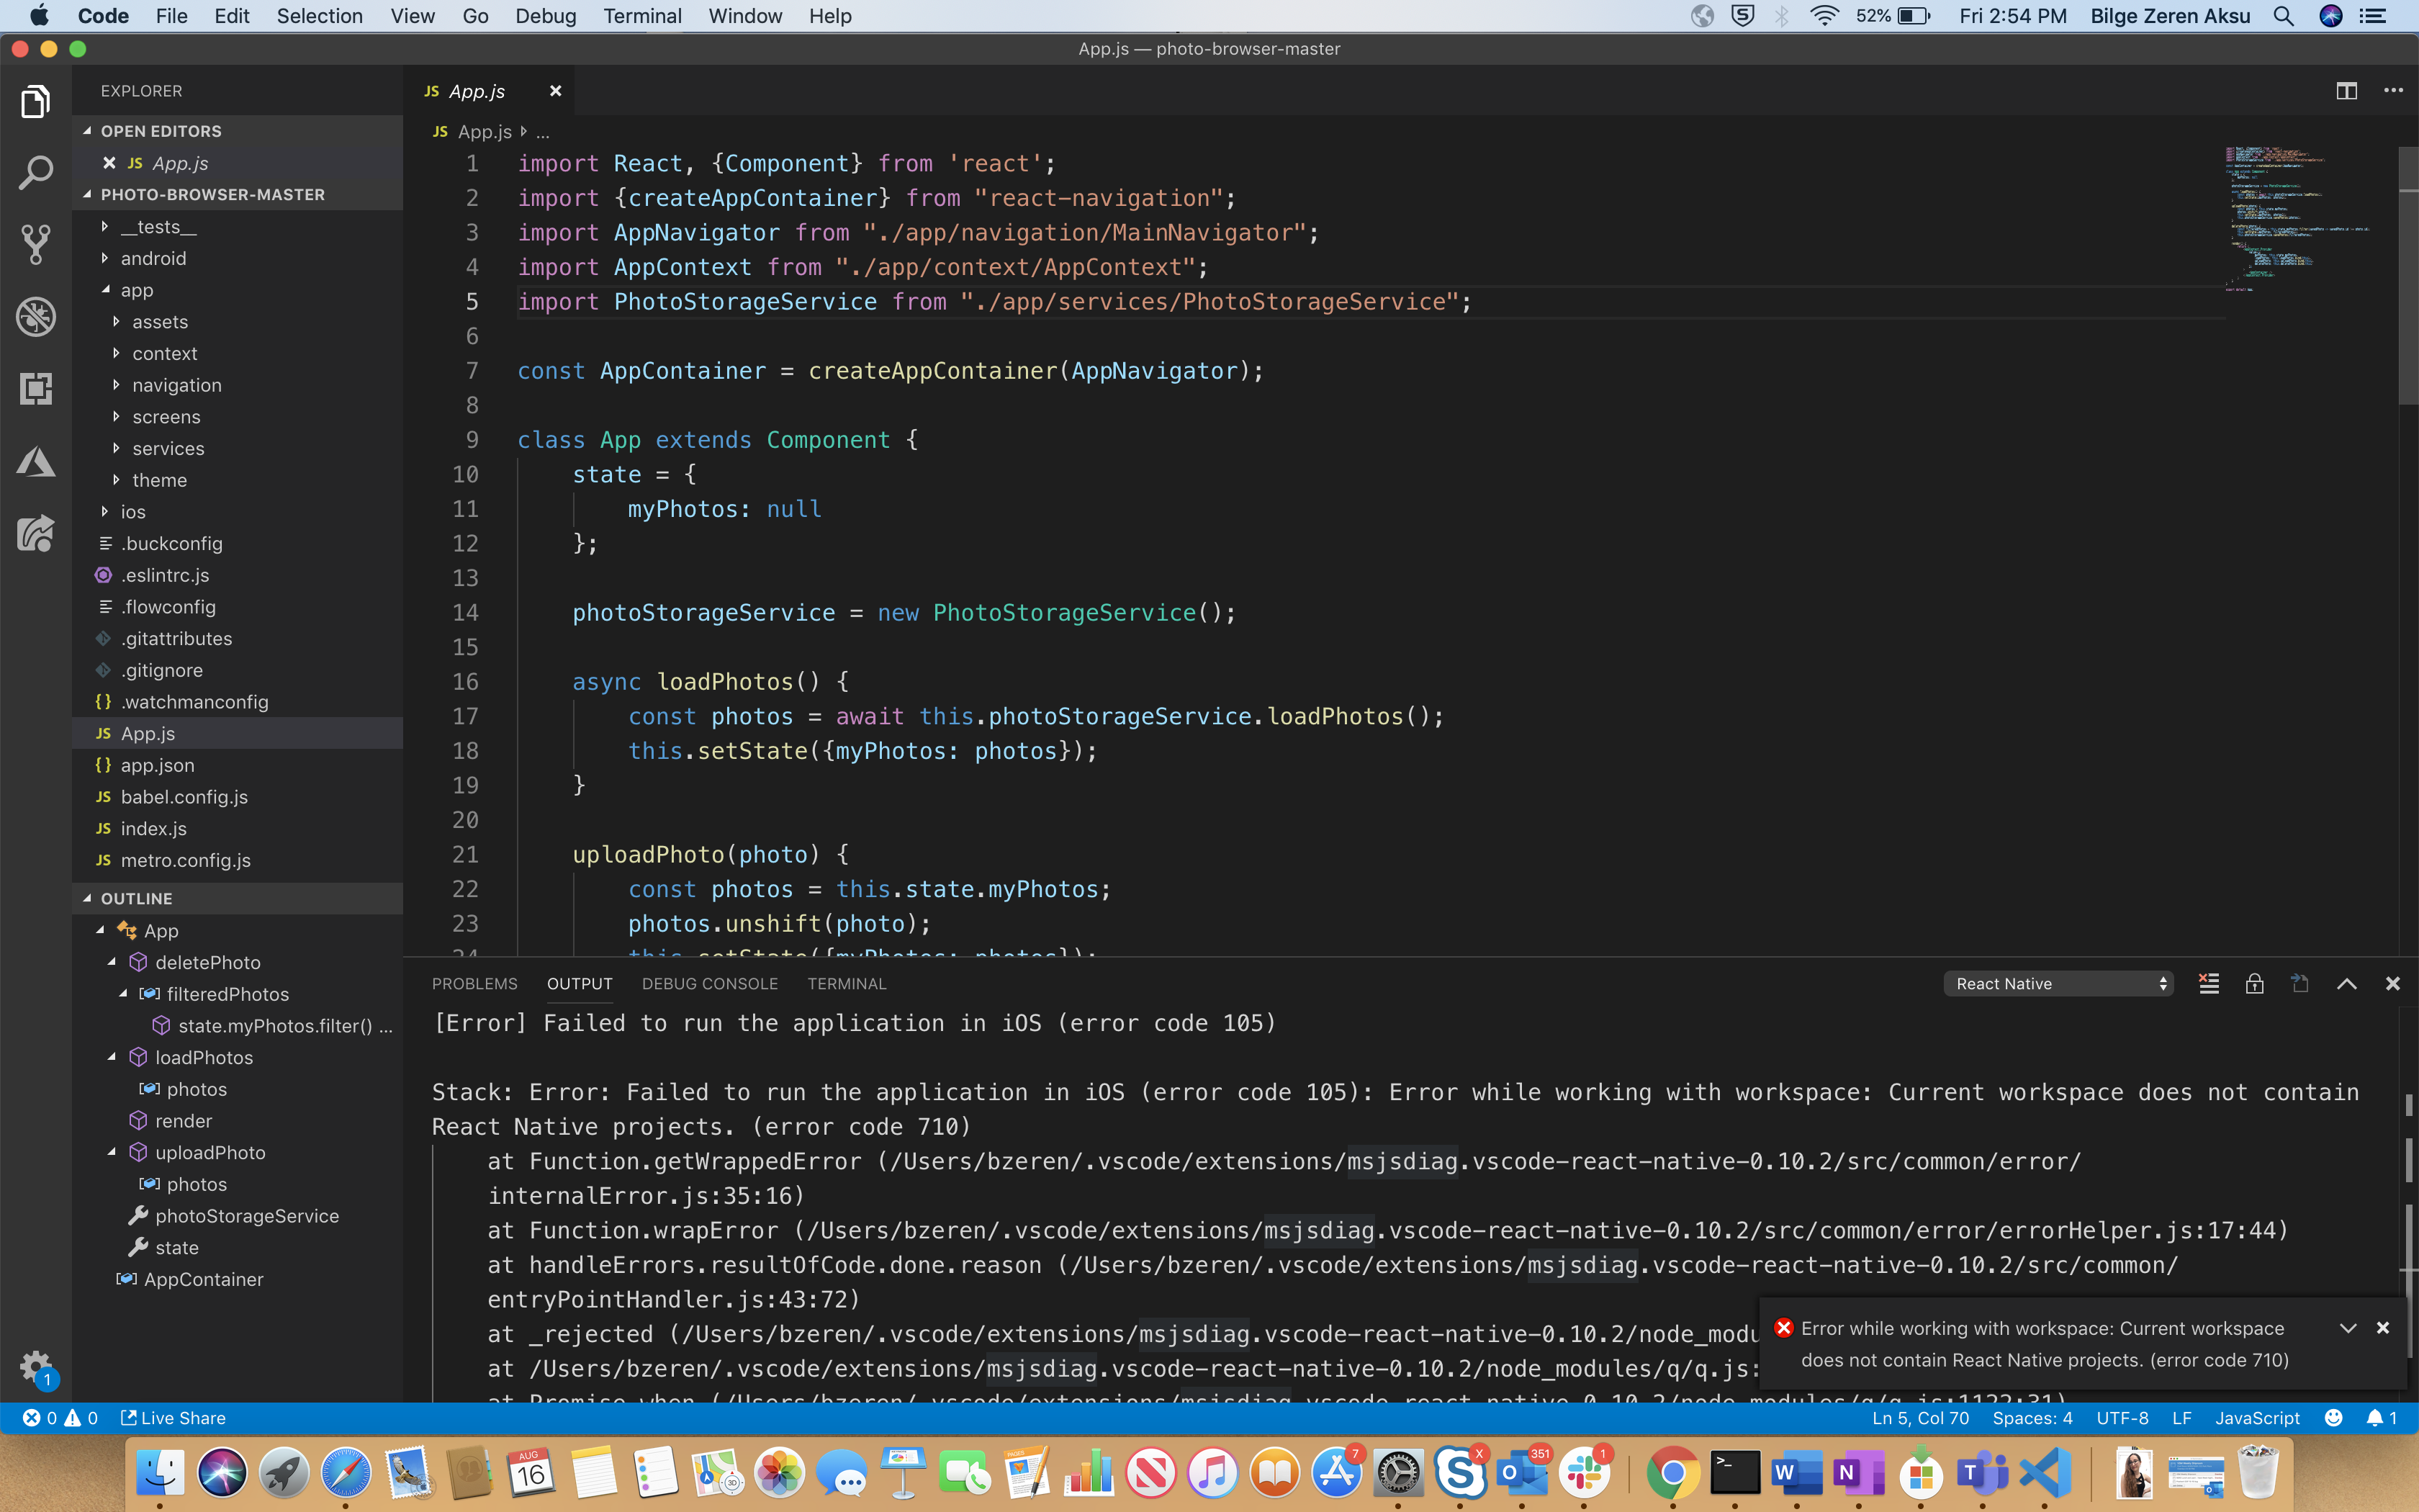Open the Extensions view icon
Viewport: 2419px width, 1512px height.
click(36, 388)
